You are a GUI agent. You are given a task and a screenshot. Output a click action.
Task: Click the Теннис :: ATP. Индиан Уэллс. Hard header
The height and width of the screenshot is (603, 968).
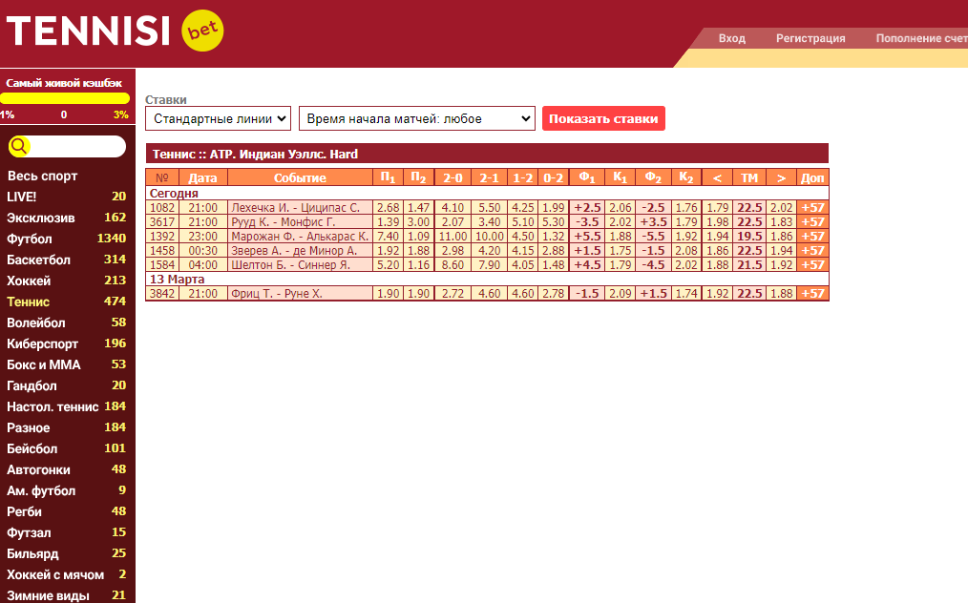coord(487,154)
